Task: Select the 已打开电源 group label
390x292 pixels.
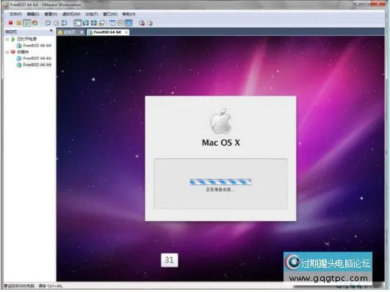Action: (x=27, y=39)
